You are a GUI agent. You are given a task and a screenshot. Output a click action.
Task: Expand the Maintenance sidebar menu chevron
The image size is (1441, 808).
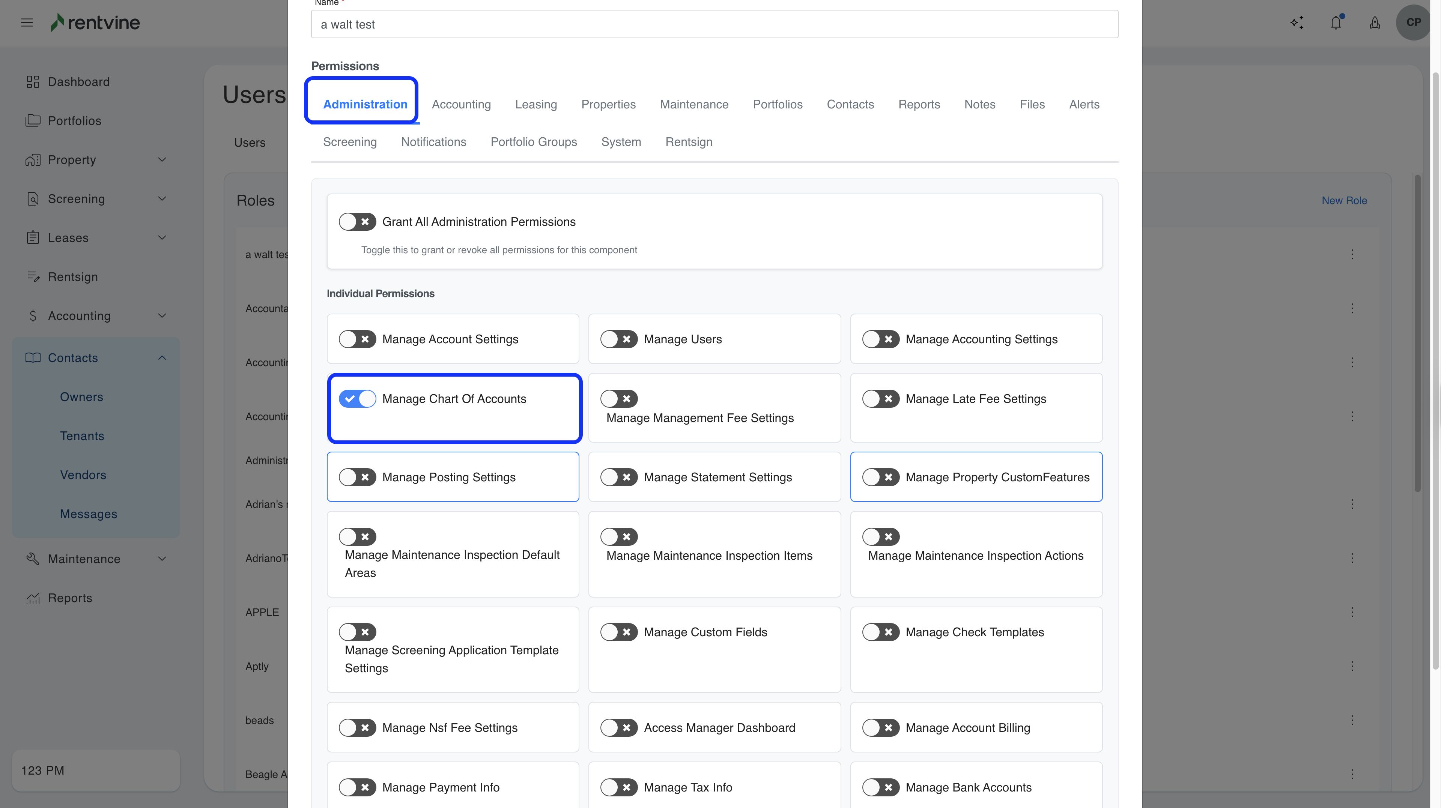point(162,559)
